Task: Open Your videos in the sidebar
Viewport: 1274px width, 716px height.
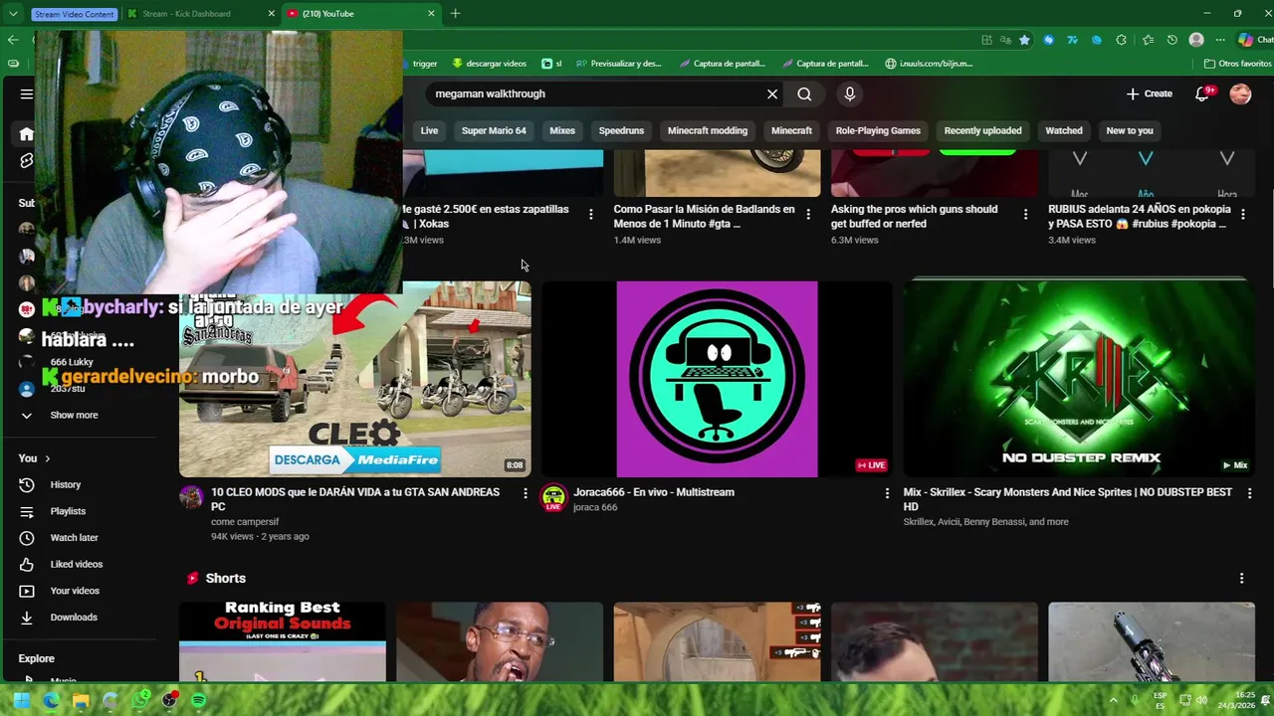Action: (75, 591)
